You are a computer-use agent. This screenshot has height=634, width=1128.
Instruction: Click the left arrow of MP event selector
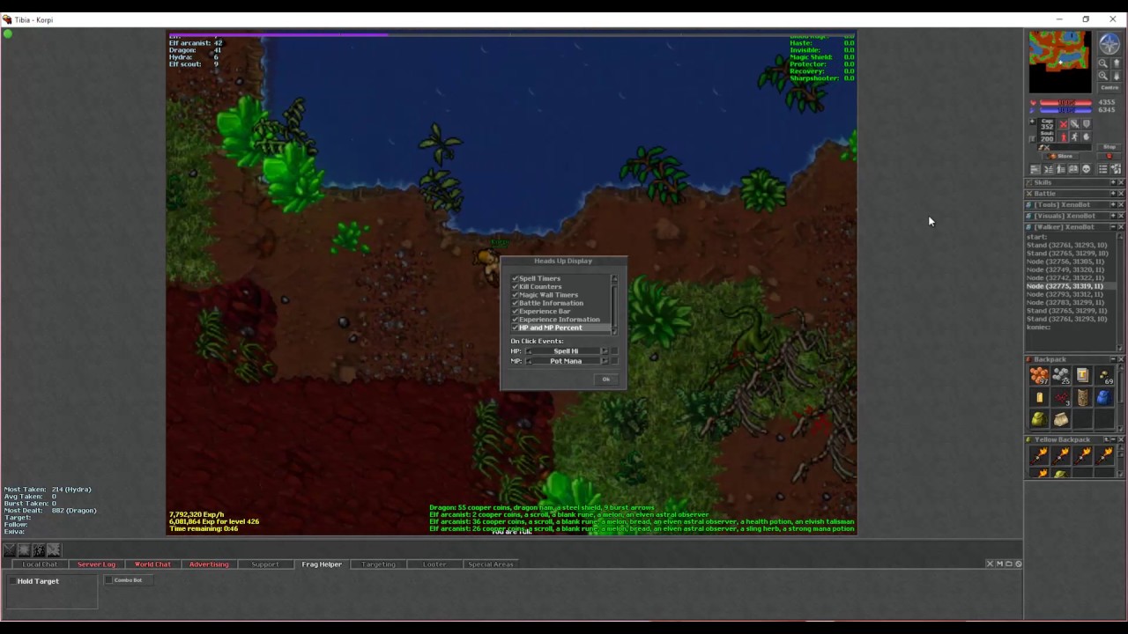529,361
